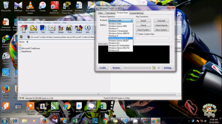Show hidden system tray icons arrow
222x124 pixels.
189,121
